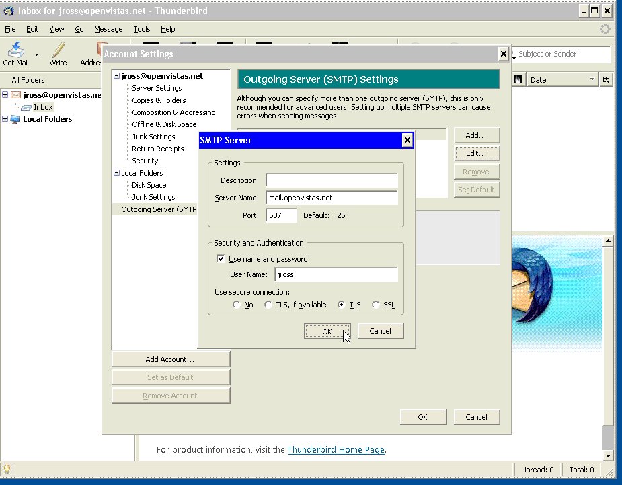Select the SSL radio button
This screenshot has height=485, width=622.
click(375, 305)
